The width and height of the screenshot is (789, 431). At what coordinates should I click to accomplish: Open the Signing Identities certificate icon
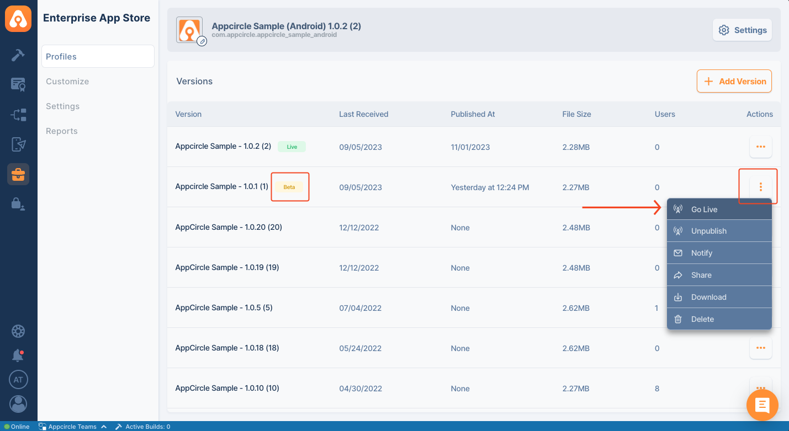18,84
